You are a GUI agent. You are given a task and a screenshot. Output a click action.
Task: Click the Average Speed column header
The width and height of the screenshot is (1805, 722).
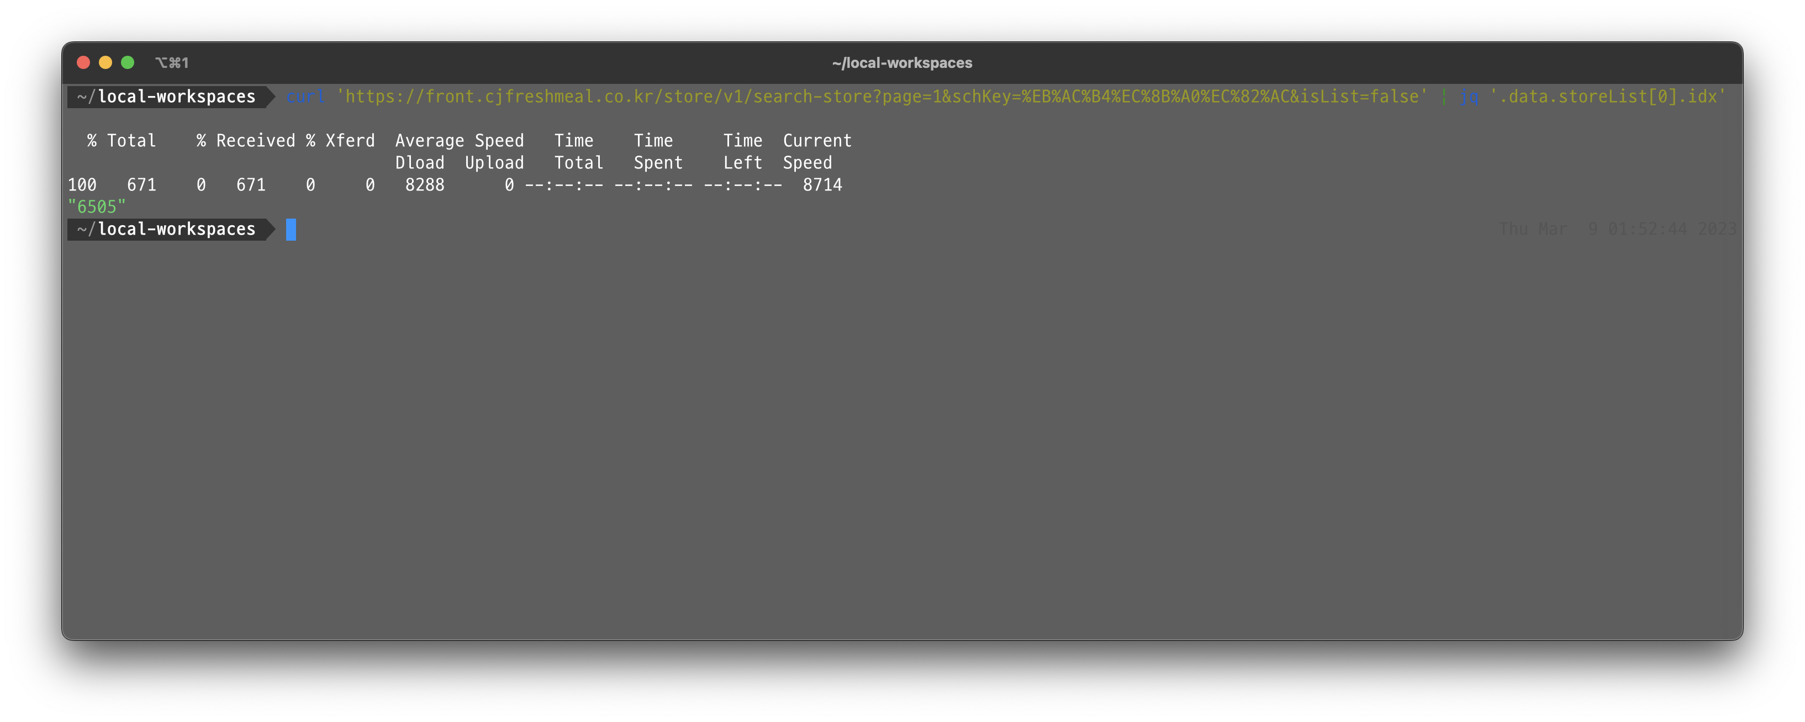459,141
